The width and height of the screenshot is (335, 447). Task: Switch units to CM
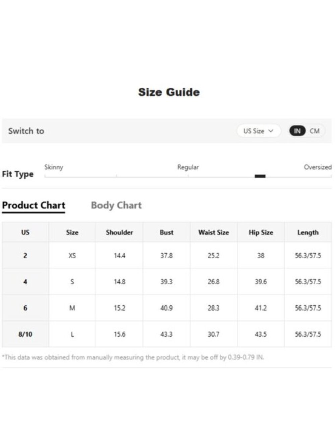pyautogui.click(x=315, y=131)
